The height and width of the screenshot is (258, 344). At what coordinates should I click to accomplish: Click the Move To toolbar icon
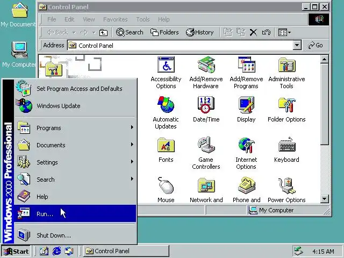(228, 33)
